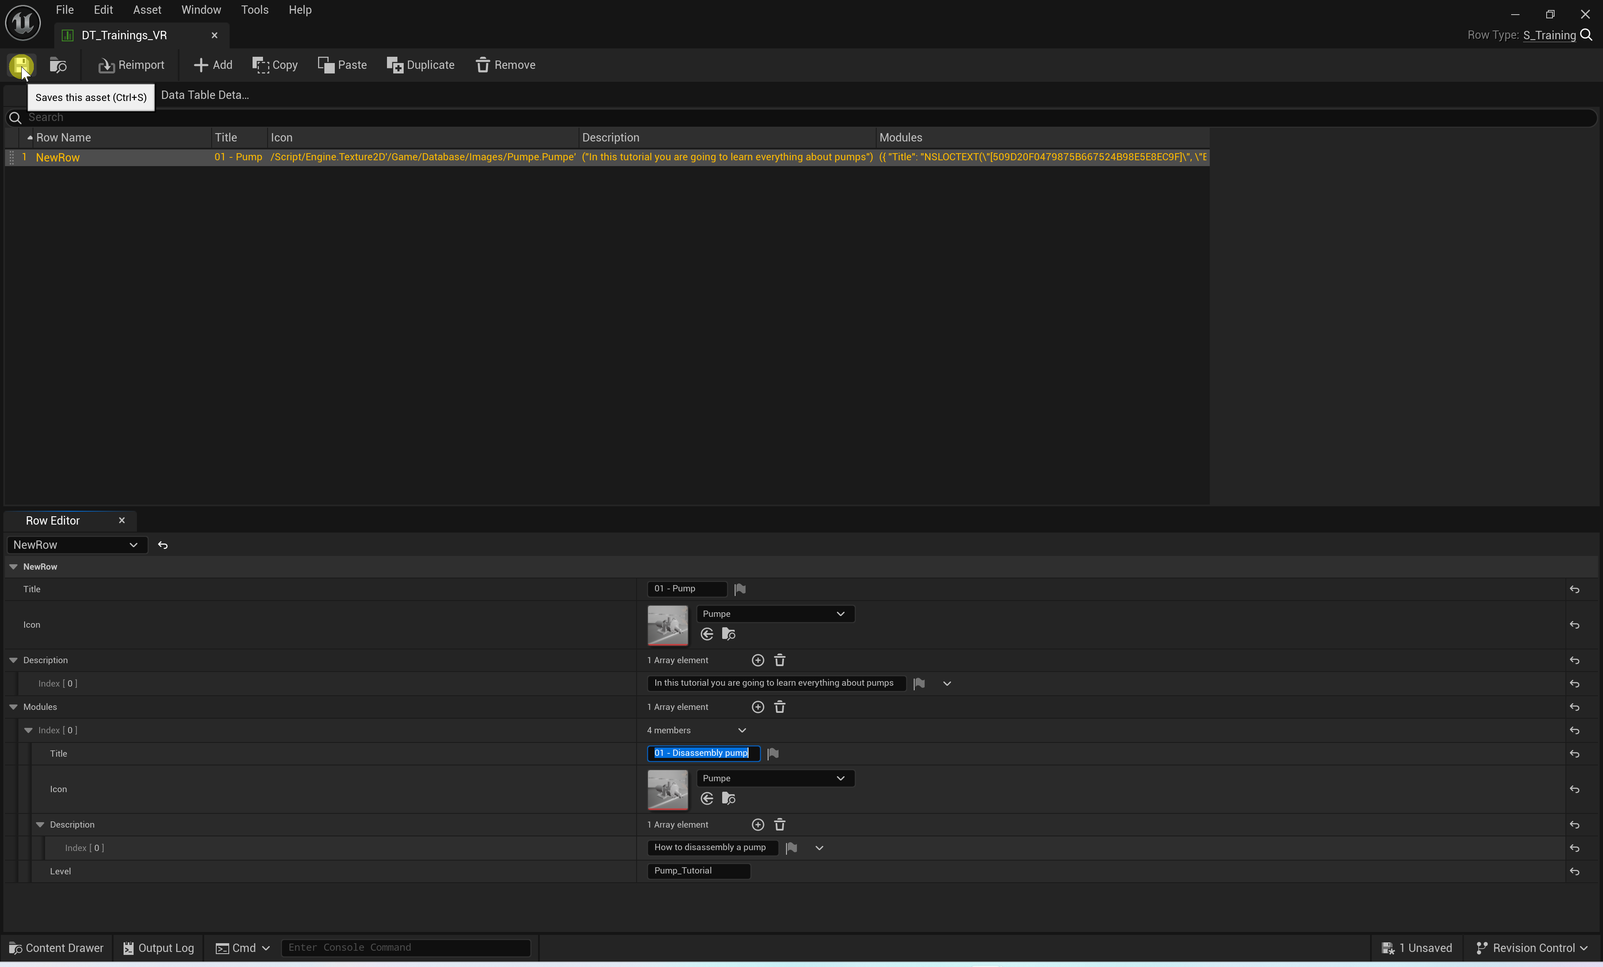Reset Level property to default

point(1574,871)
